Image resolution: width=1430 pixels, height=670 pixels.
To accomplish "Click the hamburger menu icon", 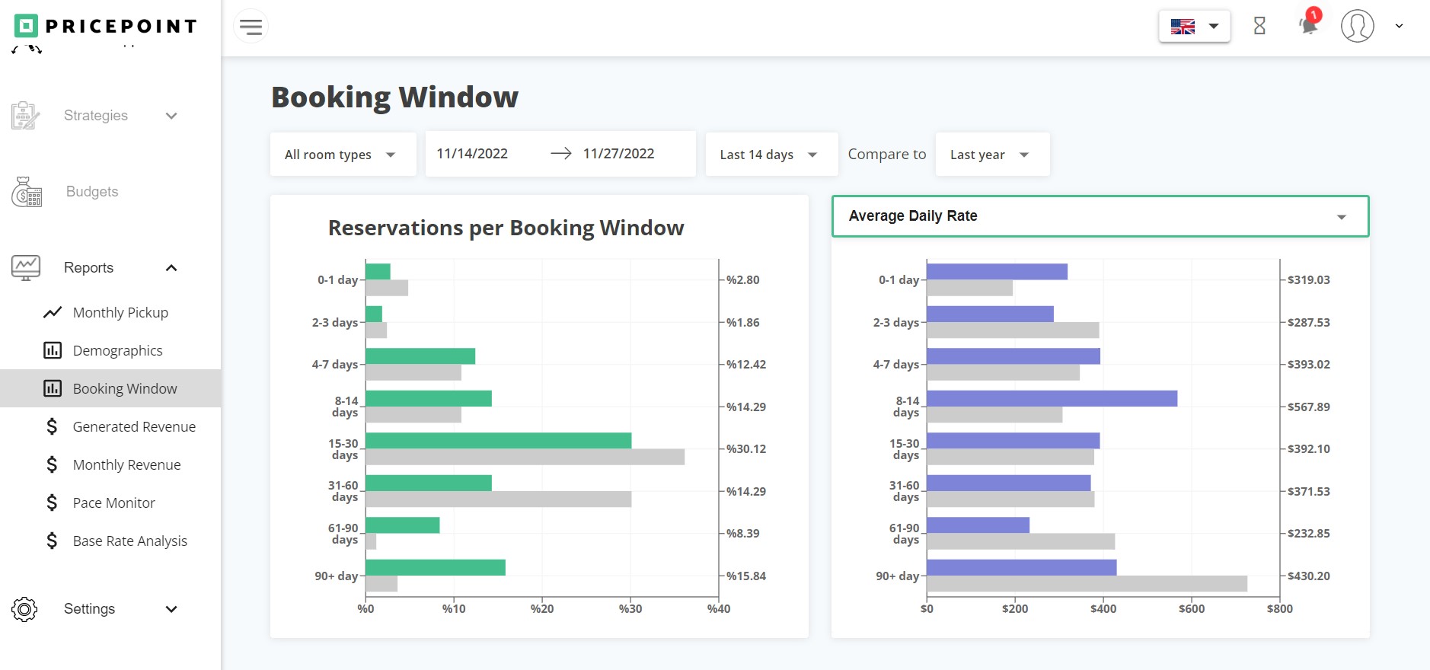I will pyautogui.click(x=251, y=27).
